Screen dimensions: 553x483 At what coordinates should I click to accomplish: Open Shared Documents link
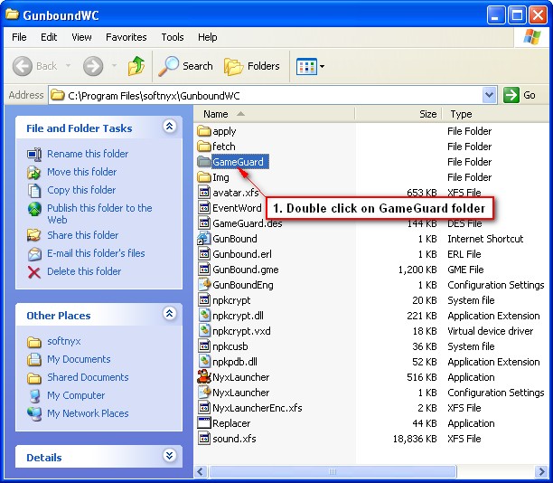(x=88, y=377)
